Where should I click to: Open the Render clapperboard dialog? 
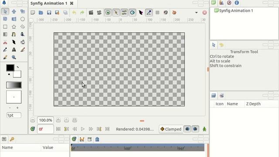(91, 13)
